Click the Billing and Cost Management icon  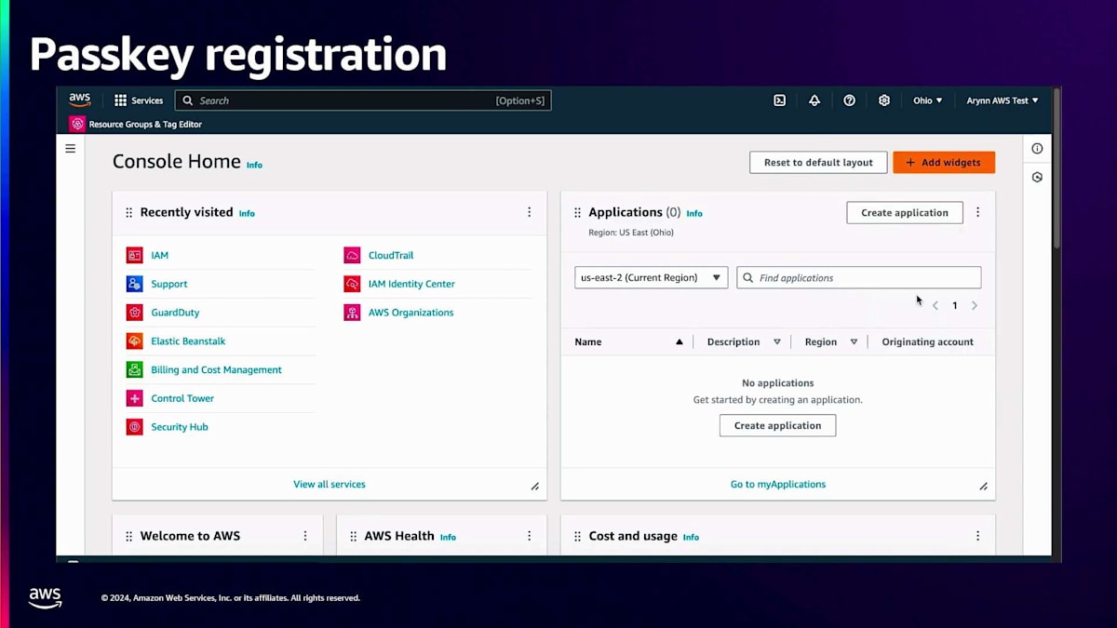click(135, 369)
